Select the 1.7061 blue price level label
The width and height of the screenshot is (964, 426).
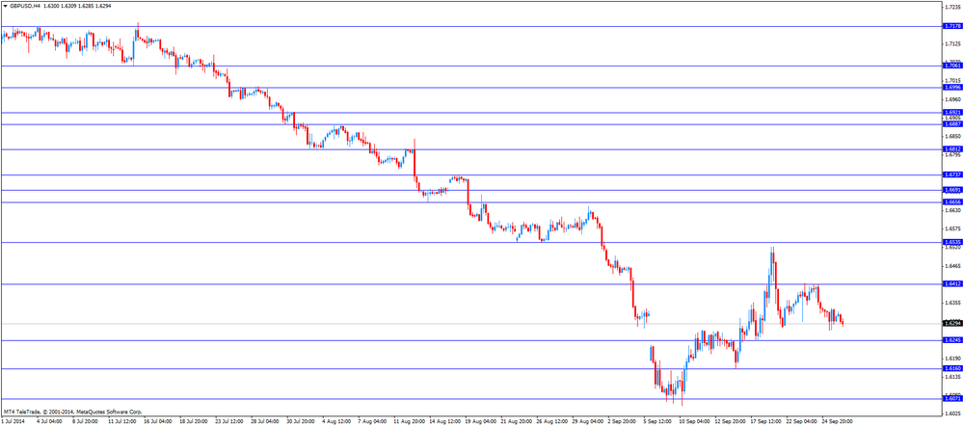click(x=951, y=66)
